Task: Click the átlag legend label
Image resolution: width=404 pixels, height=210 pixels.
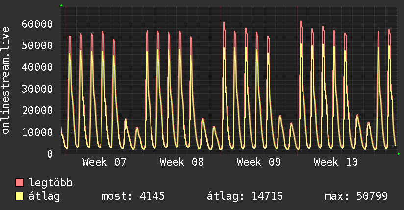Action: (x=44, y=196)
